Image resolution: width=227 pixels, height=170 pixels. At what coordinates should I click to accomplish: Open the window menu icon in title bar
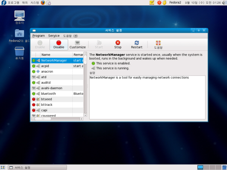coord(34,31)
